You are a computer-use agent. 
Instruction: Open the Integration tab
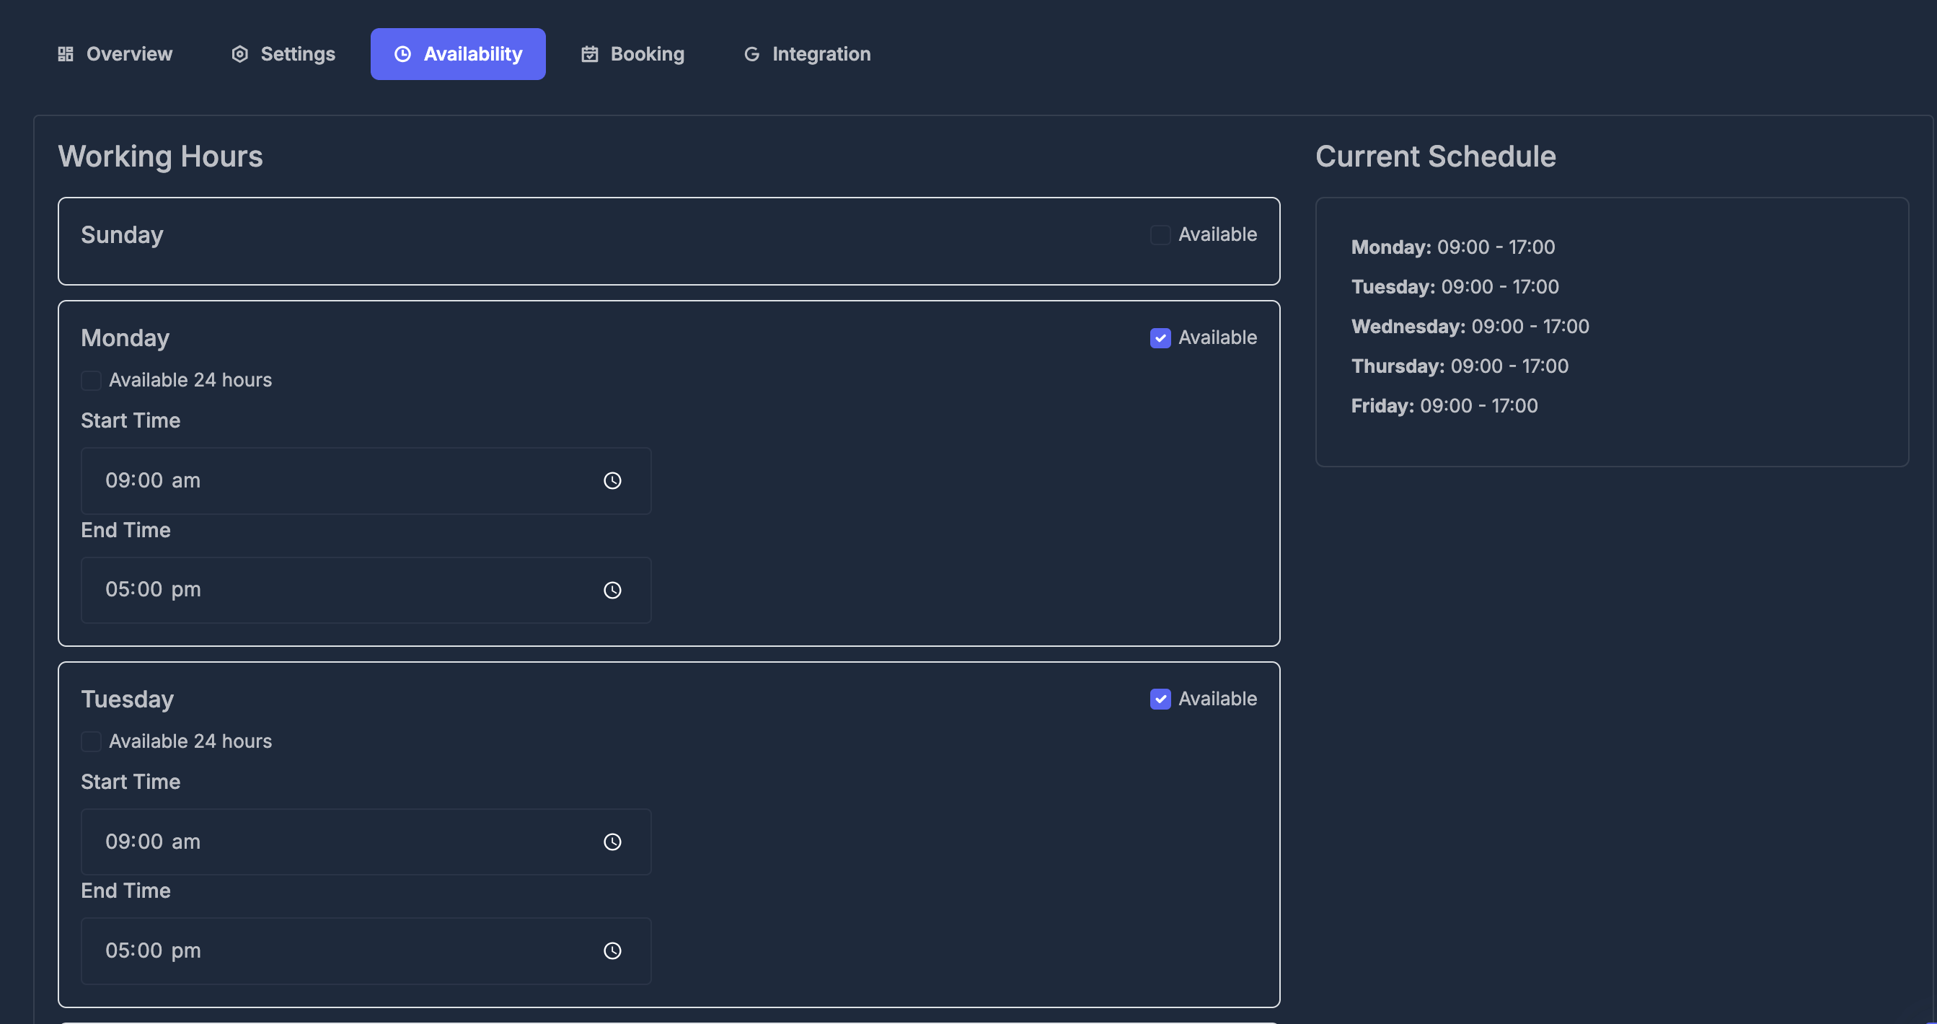pos(807,54)
